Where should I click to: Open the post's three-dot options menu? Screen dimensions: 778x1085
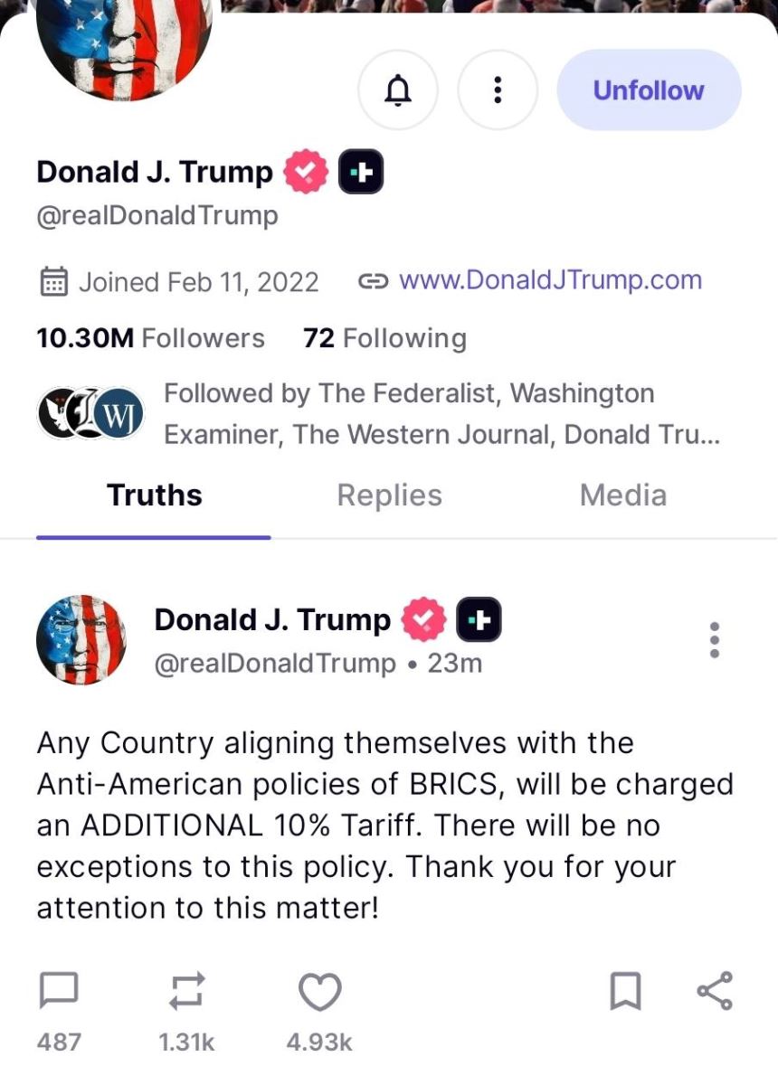(x=715, y=640)
